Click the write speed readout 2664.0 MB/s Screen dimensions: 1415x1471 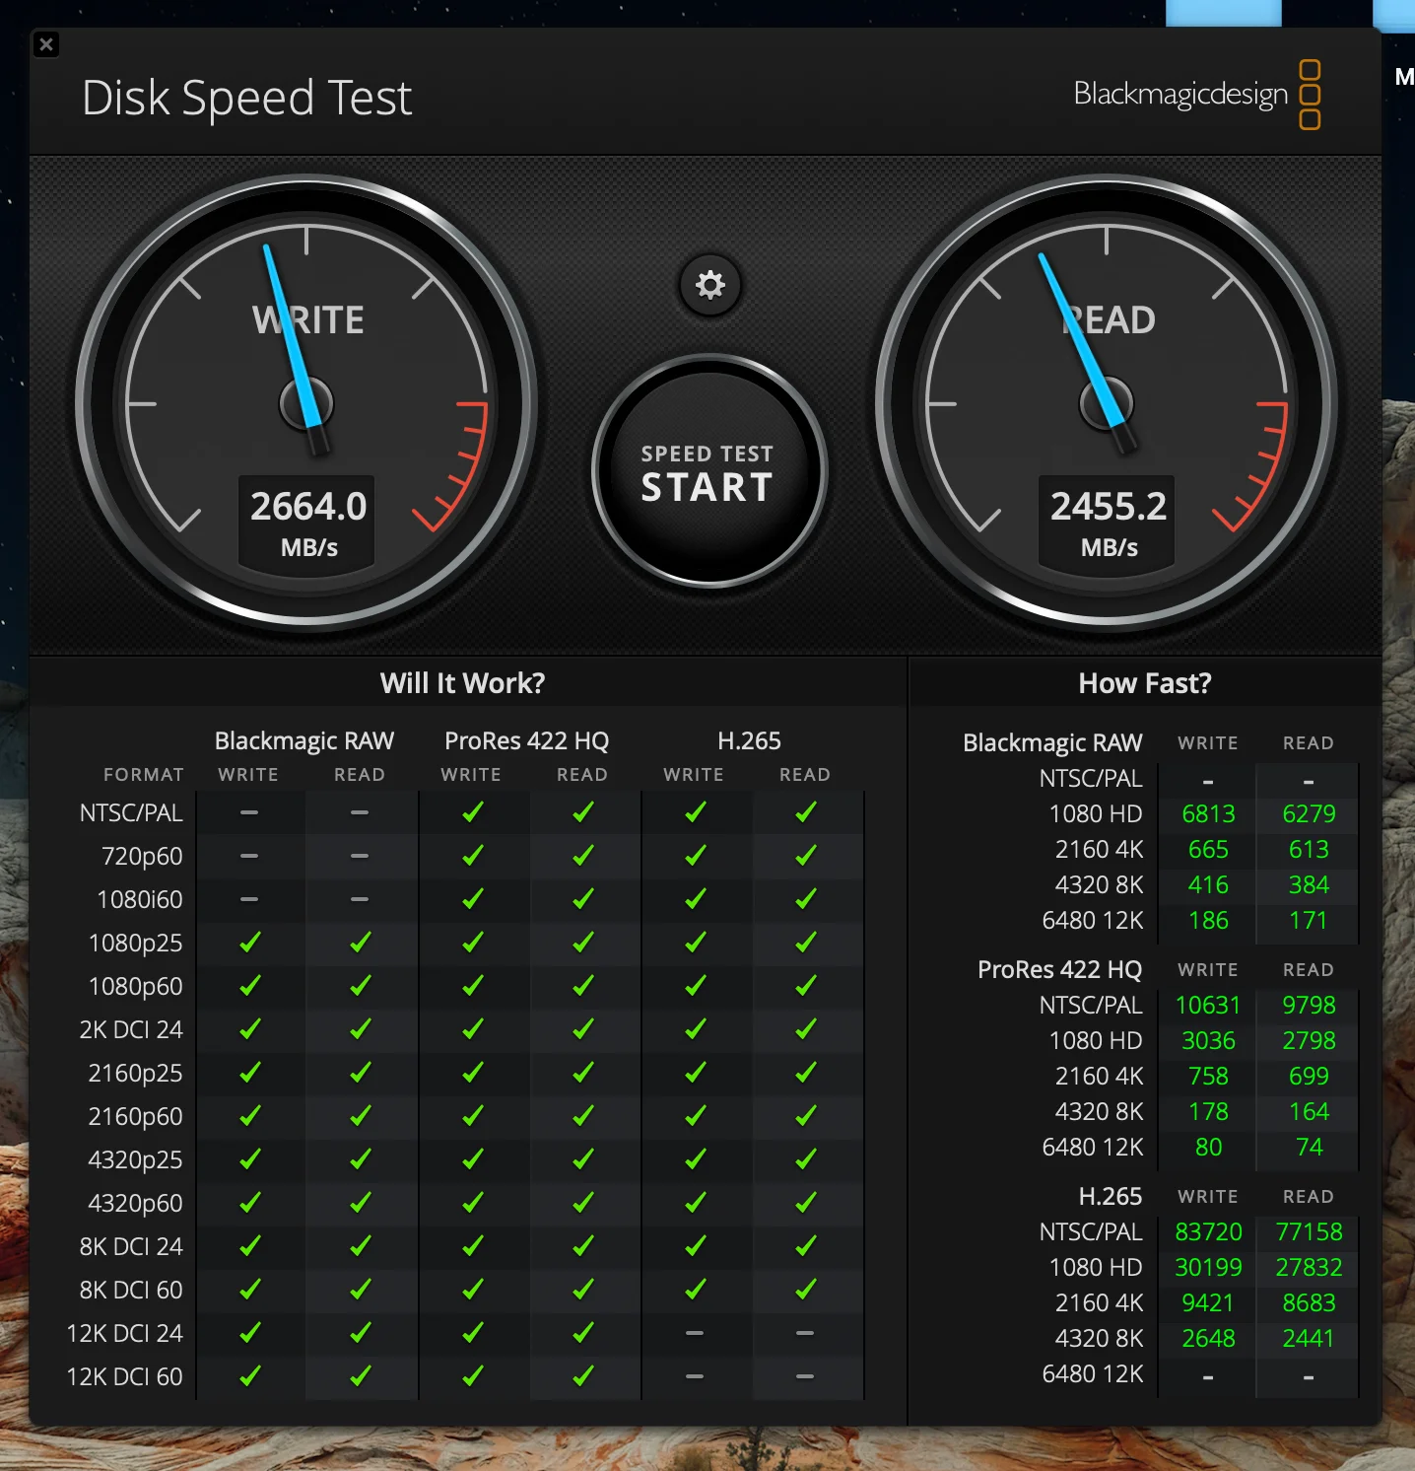point(307,523)
